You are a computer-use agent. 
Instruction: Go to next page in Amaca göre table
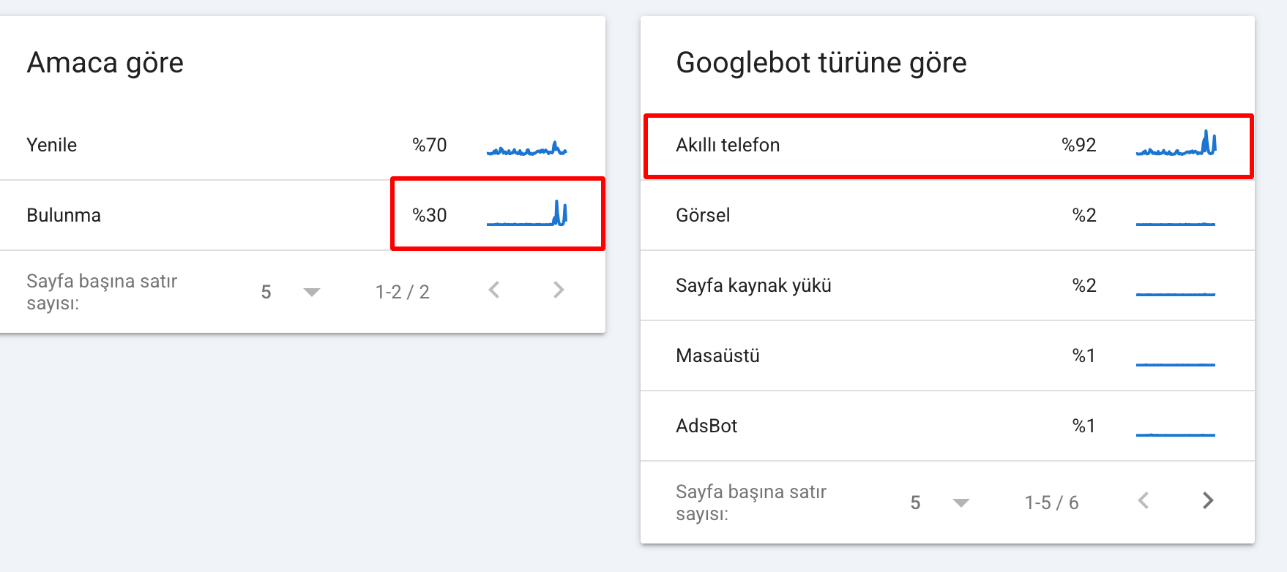(559, 290)
